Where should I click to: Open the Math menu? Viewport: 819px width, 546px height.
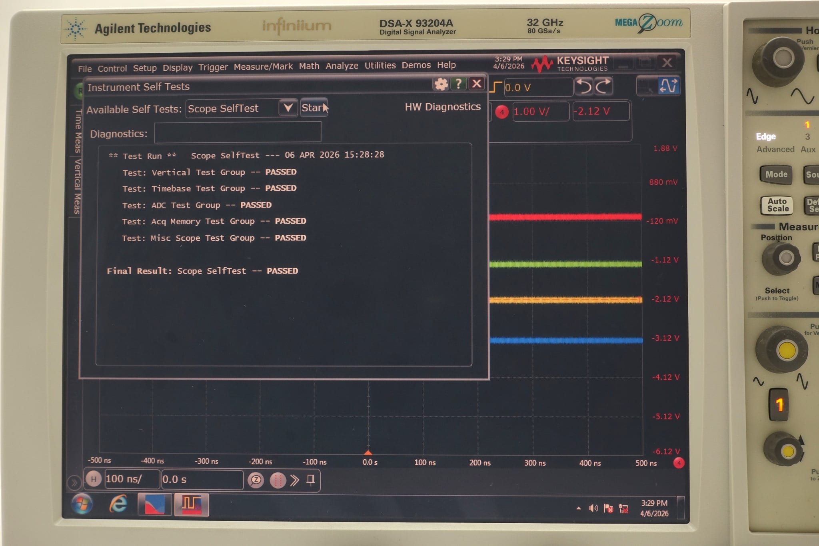(x=309, y=66)
